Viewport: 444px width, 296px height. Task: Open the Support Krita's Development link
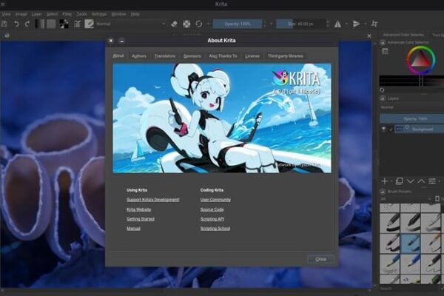pyautogui.click(x=153, y=200)
